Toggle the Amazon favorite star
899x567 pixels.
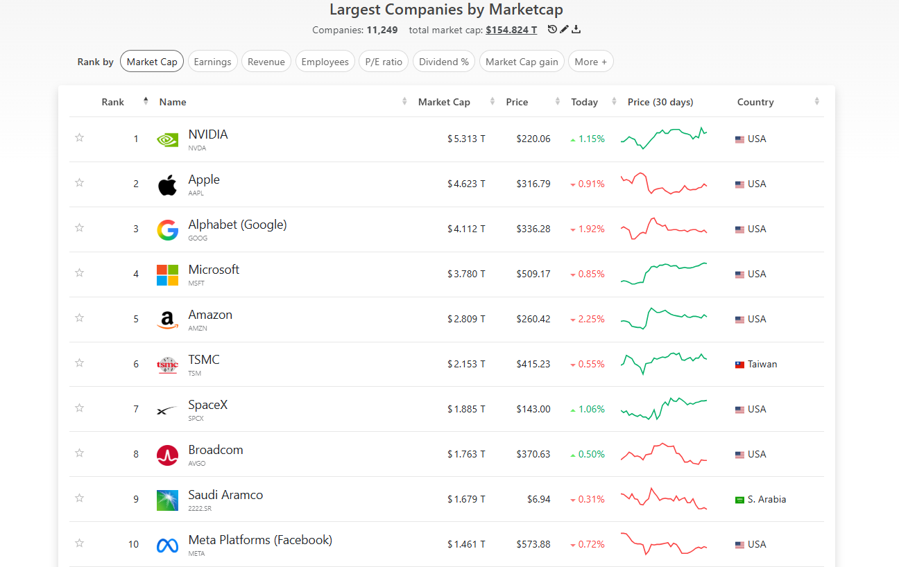tap(79, 317)
